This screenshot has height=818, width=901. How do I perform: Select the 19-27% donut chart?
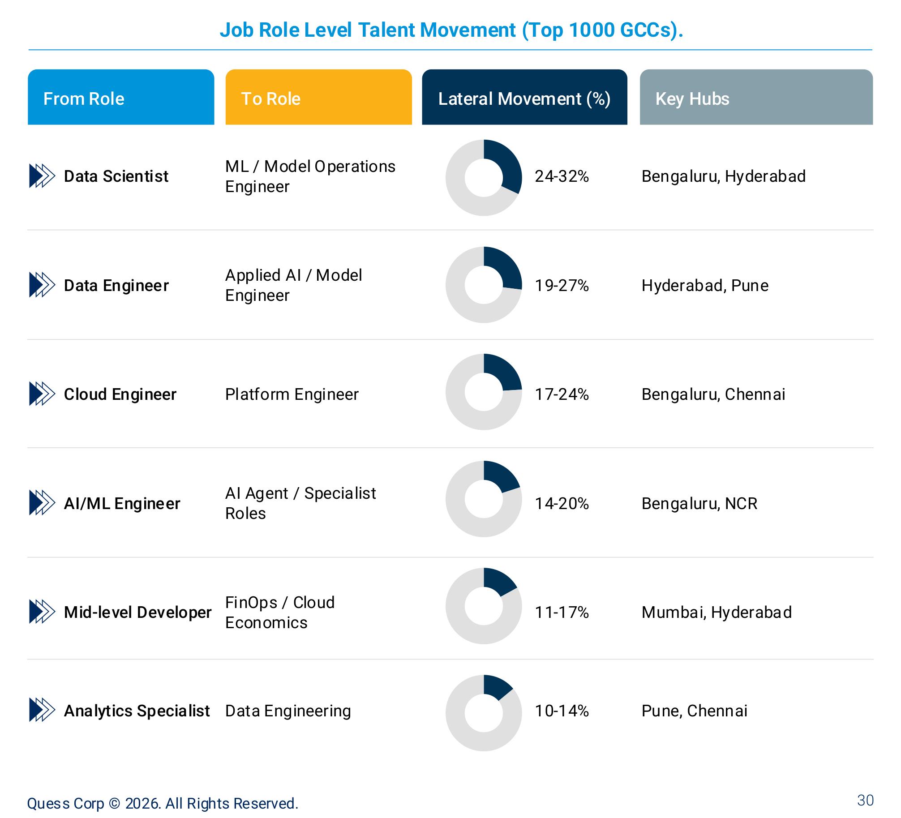click(484, 285)
